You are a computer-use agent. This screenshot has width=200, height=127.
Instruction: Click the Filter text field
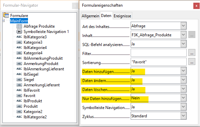tap(159, 53)
